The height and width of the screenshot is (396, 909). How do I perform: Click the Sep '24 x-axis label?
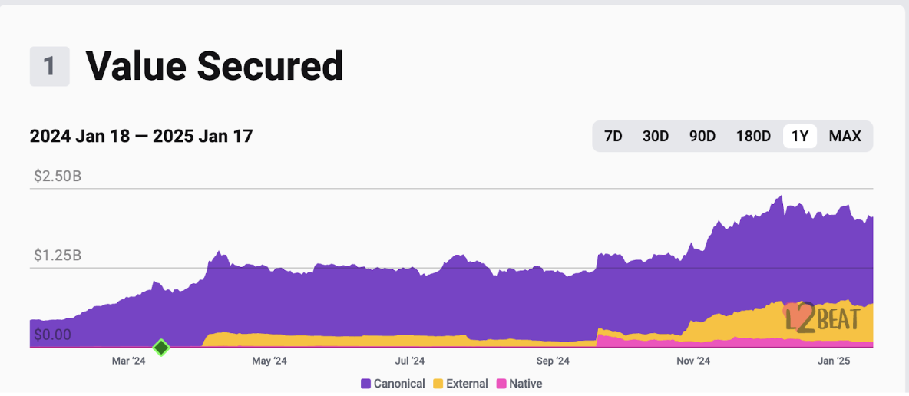coord(553,361)
